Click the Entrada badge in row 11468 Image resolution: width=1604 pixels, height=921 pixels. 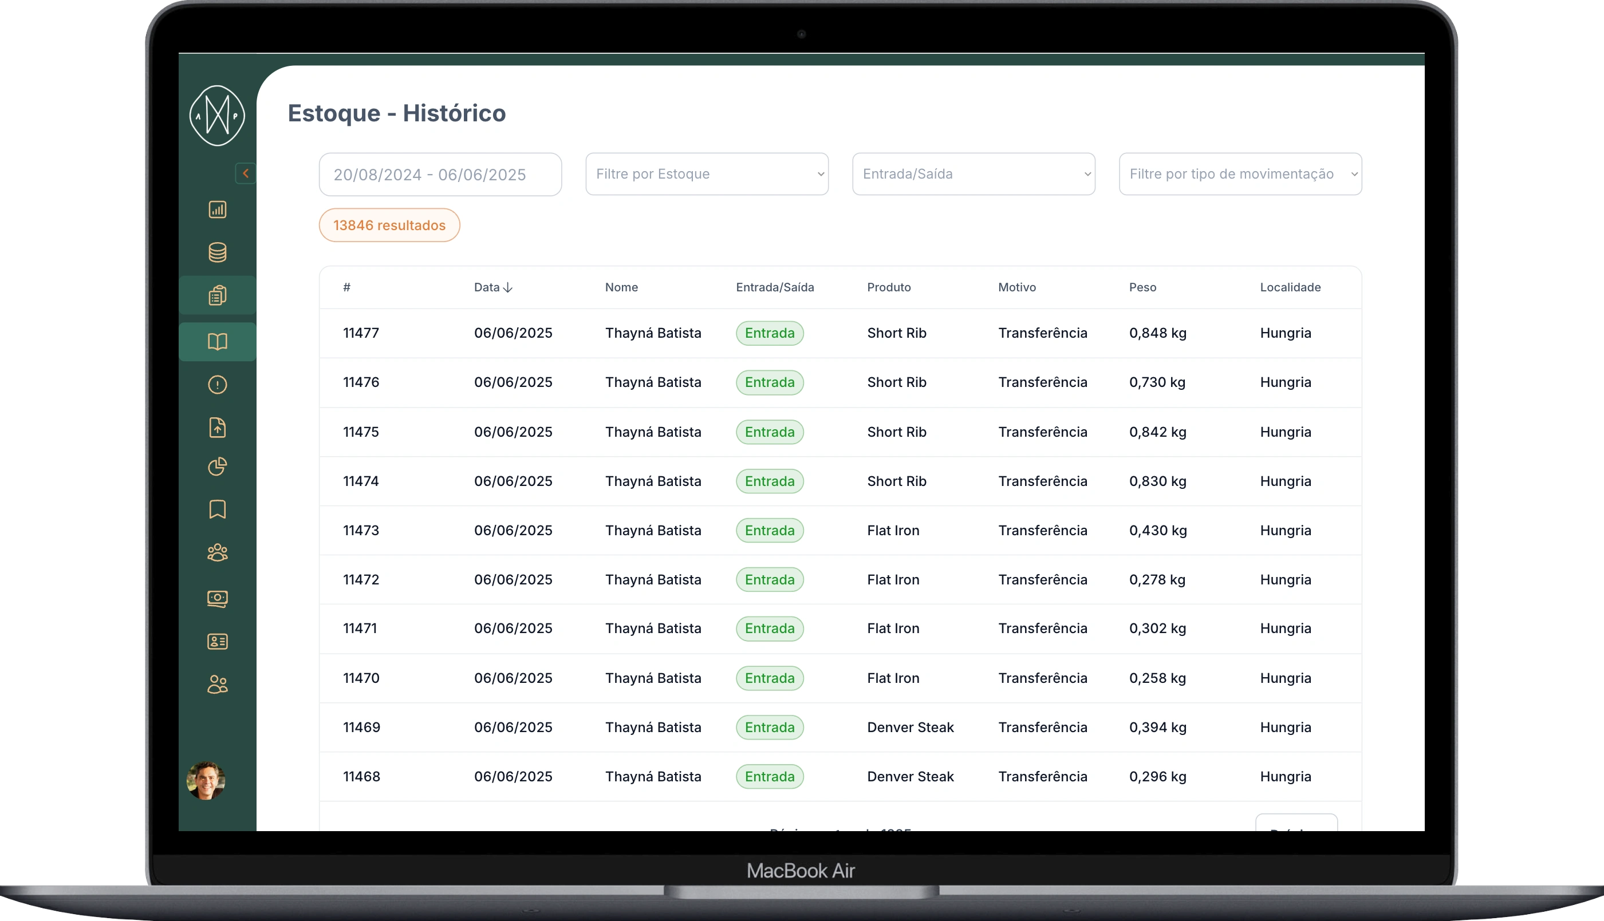pyautogui.click(x=770, y=777)
